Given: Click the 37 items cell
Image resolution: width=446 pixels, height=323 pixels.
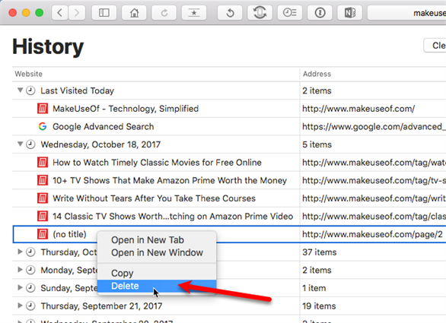Looking at the screenshot, I should click(319, 252).
